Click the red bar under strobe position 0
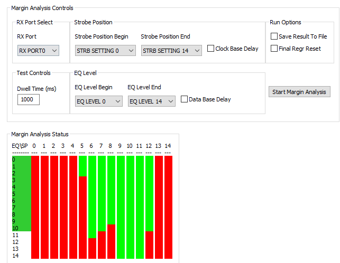 tap(35, 207)
